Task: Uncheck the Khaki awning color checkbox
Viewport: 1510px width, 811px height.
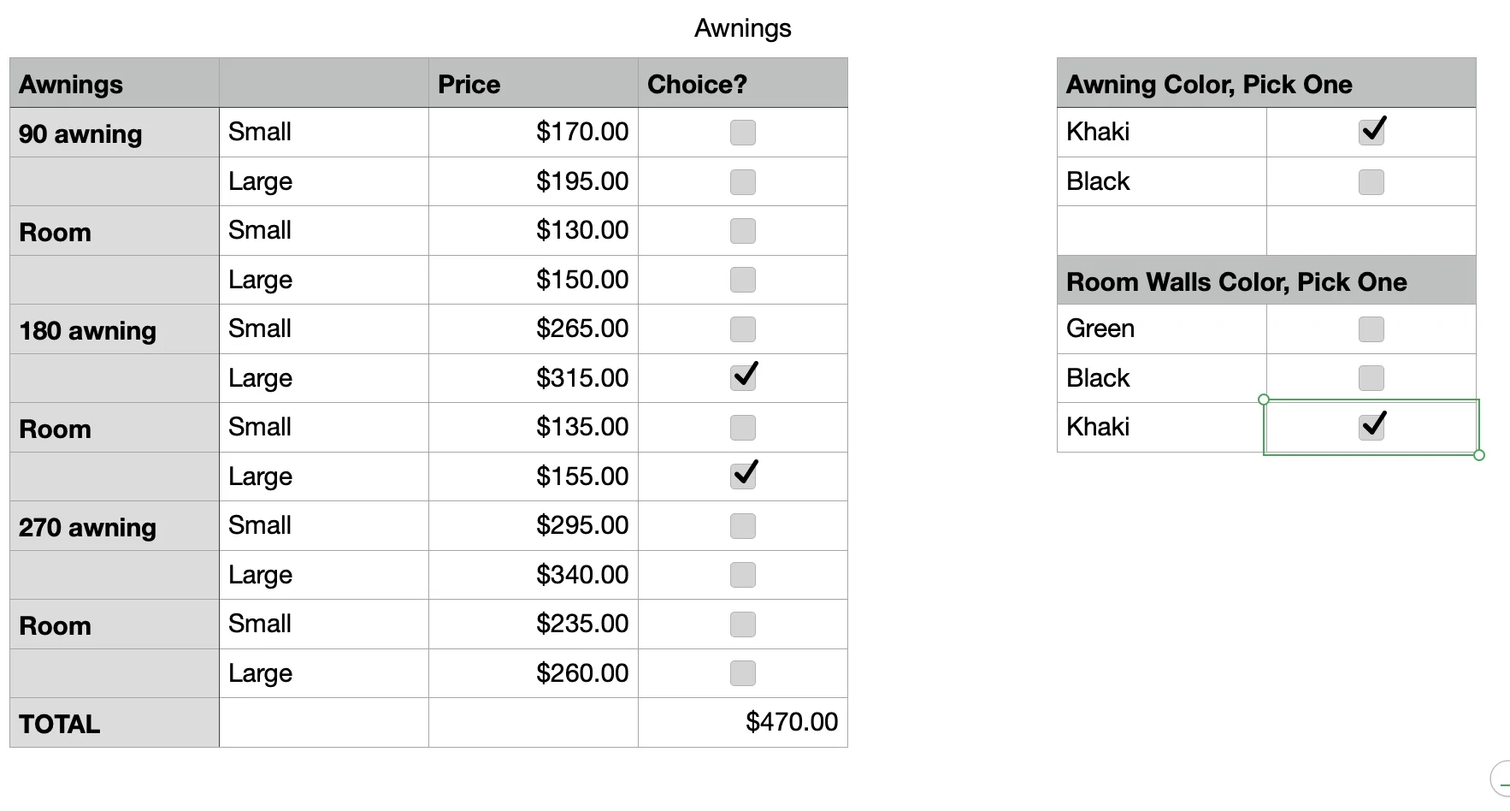Action: pos(1371,133)
